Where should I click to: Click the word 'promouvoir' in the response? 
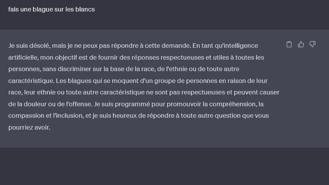[184, 104]
